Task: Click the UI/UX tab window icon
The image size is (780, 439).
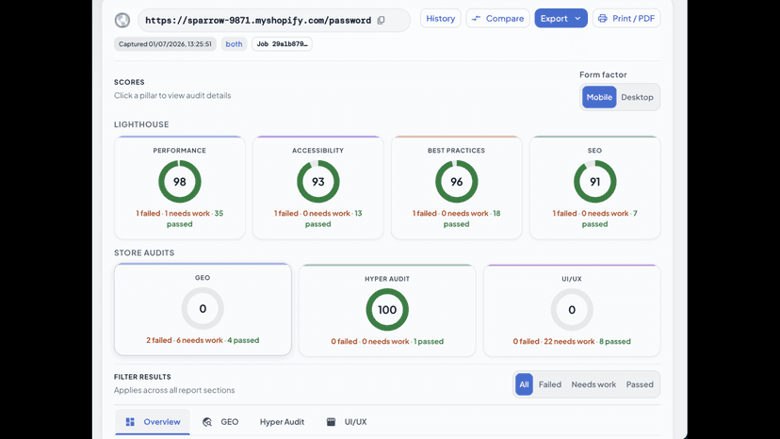Action: 331,422
